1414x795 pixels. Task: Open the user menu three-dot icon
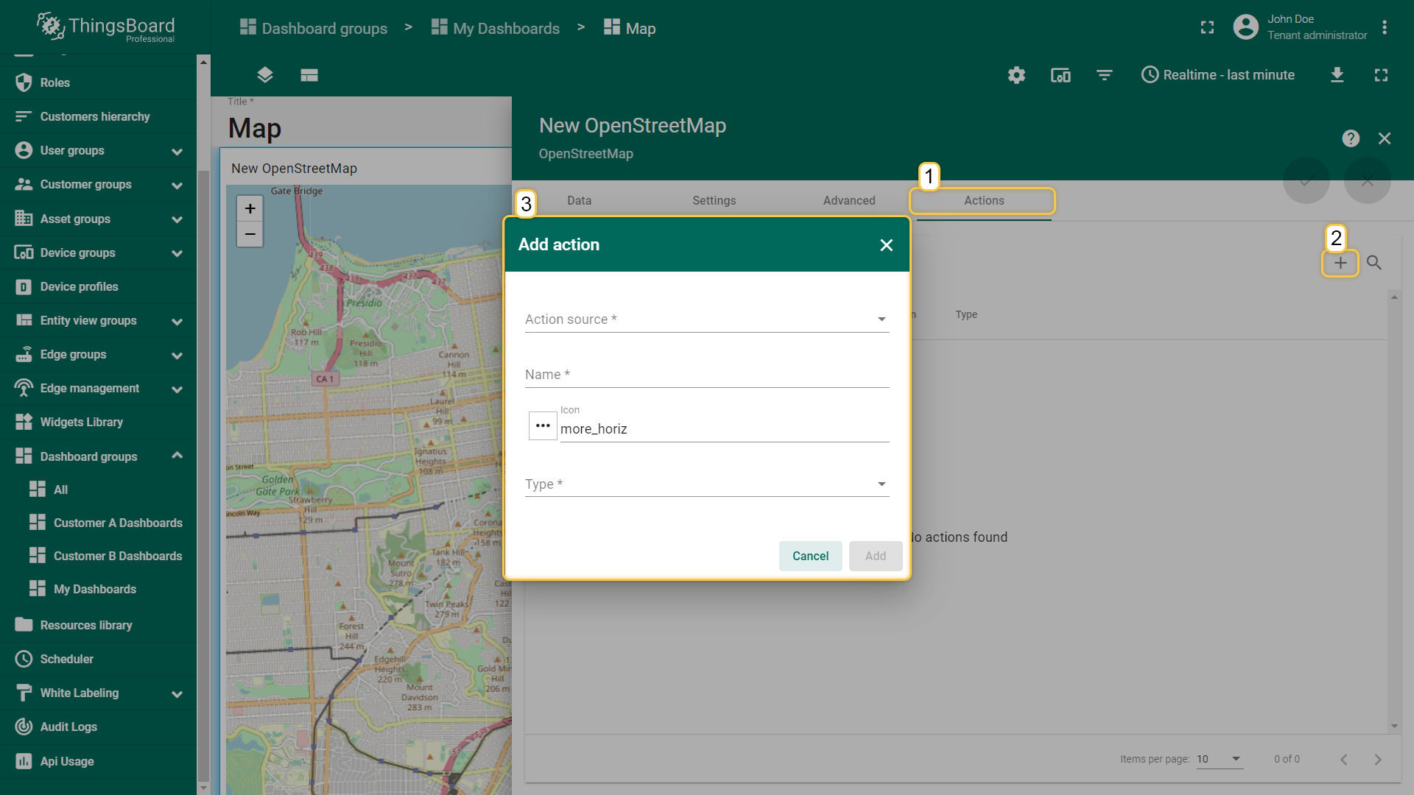point(1385,27)
